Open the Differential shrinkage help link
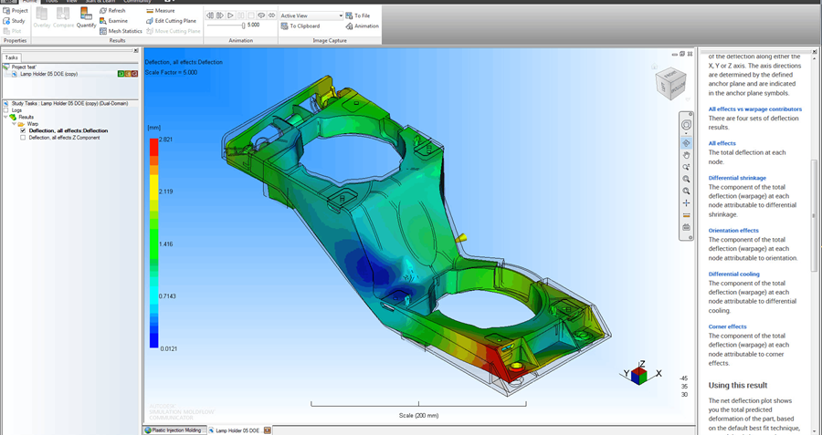The width and height of the screenshot is (822, 435). coord(737,178)
